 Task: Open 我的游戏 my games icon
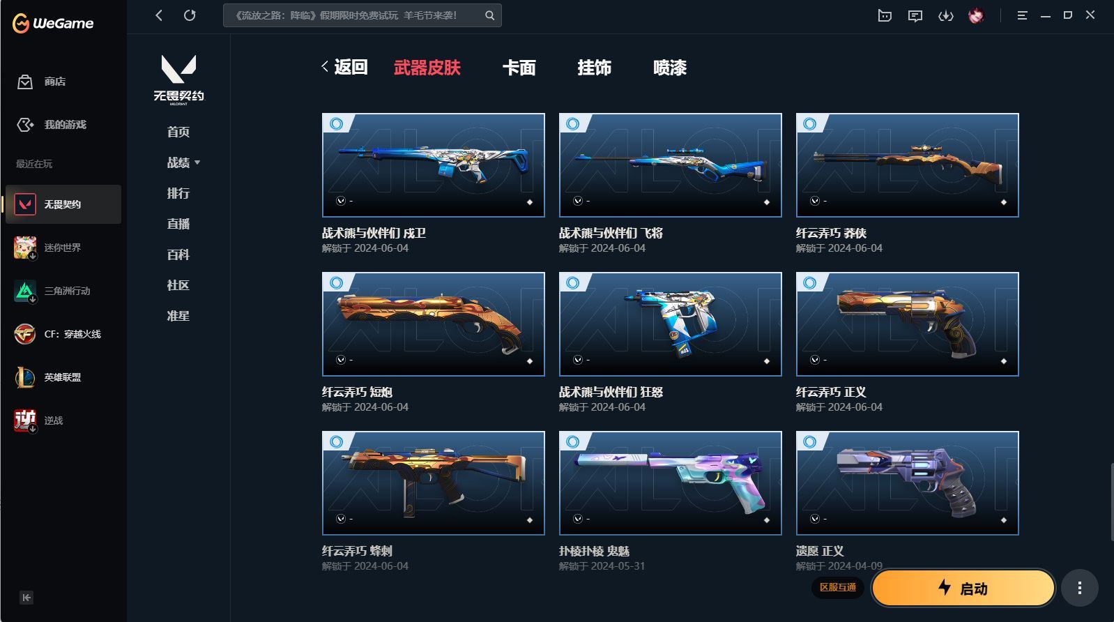coord(25,125)
